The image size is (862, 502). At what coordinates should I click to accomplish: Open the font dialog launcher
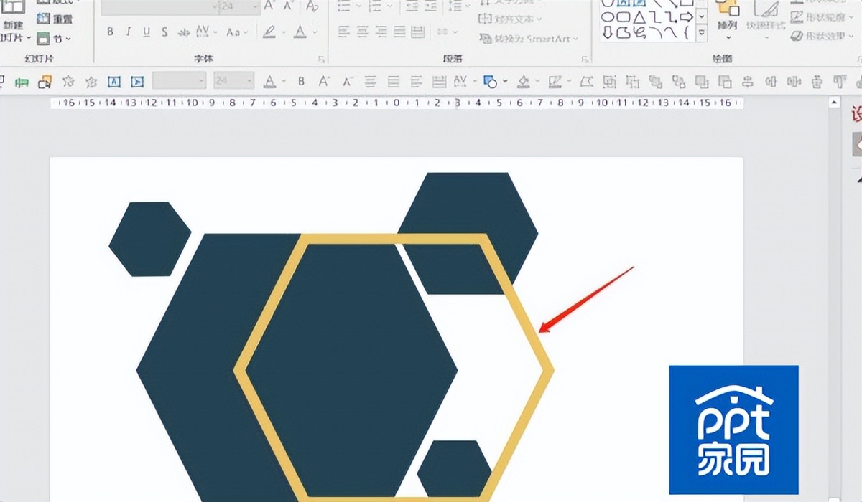[322, 59]
